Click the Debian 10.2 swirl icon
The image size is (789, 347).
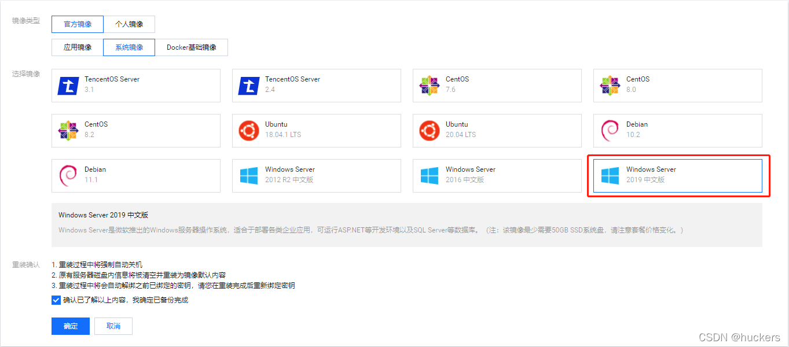610,131
